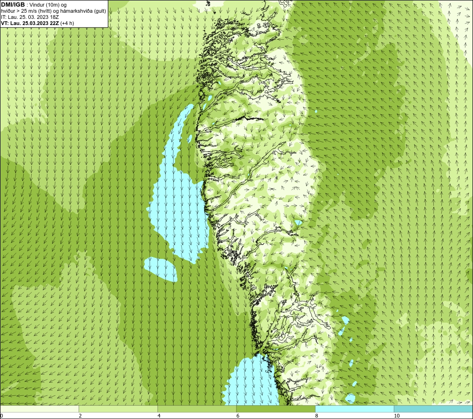Viewport: 473px width, 419px height.
Task: Click the "DMI/IGB : Vindur (10m) og" title line
Action: point(34,5)
